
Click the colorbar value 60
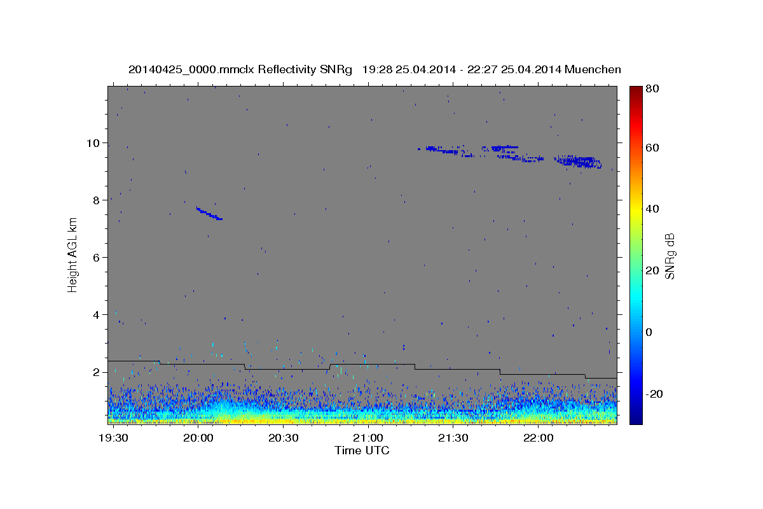(652, 148)
